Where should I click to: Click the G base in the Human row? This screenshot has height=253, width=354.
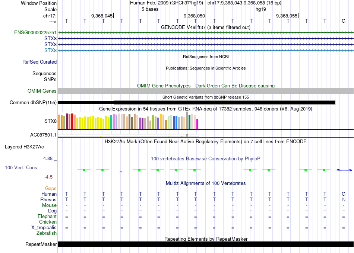tap(344, 194)
